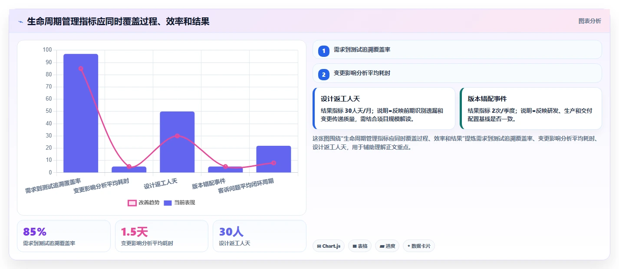Open the 设计返工人天 card

pos(384,108)
